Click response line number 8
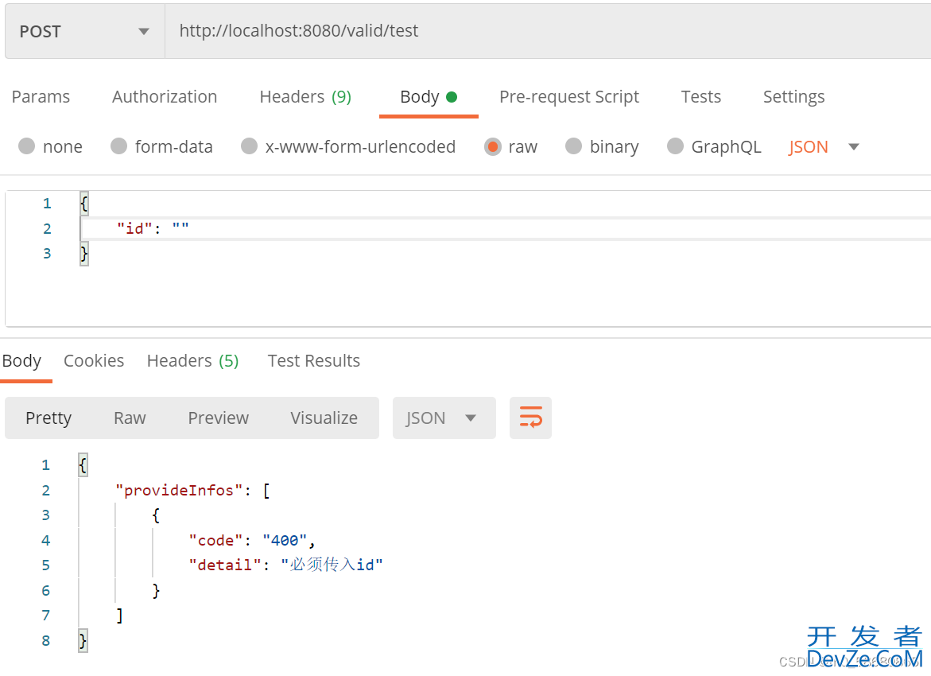Viewport: 931px width, 676px height. tap(46, 641)
